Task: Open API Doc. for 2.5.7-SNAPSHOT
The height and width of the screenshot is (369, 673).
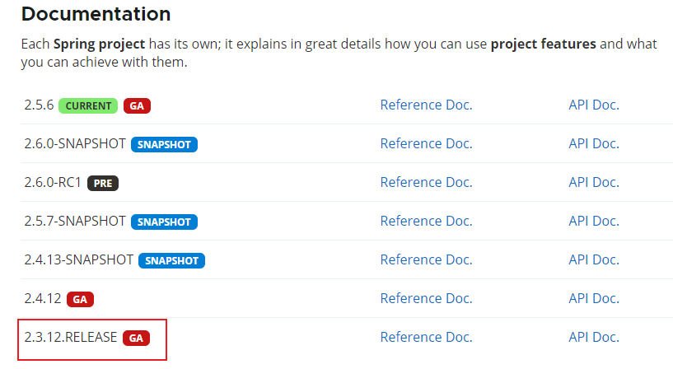Action: click(594, 221)
